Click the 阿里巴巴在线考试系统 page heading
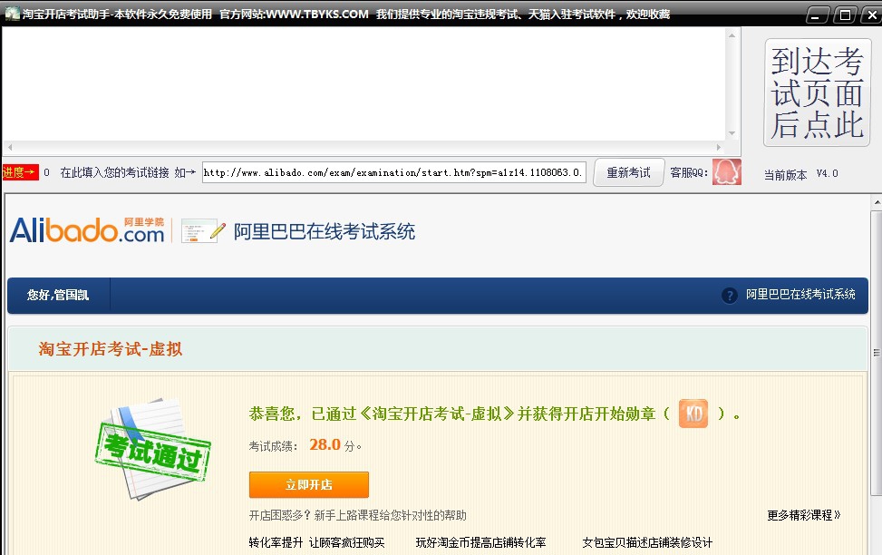The height and width of the screenshot is (555, 882). pyautogui.click(x=325, y=231)
